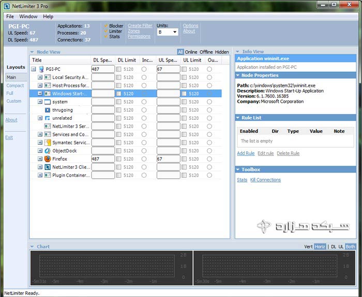Enable UL Limit checkbox for Windows Start-... row

point(184,93)
